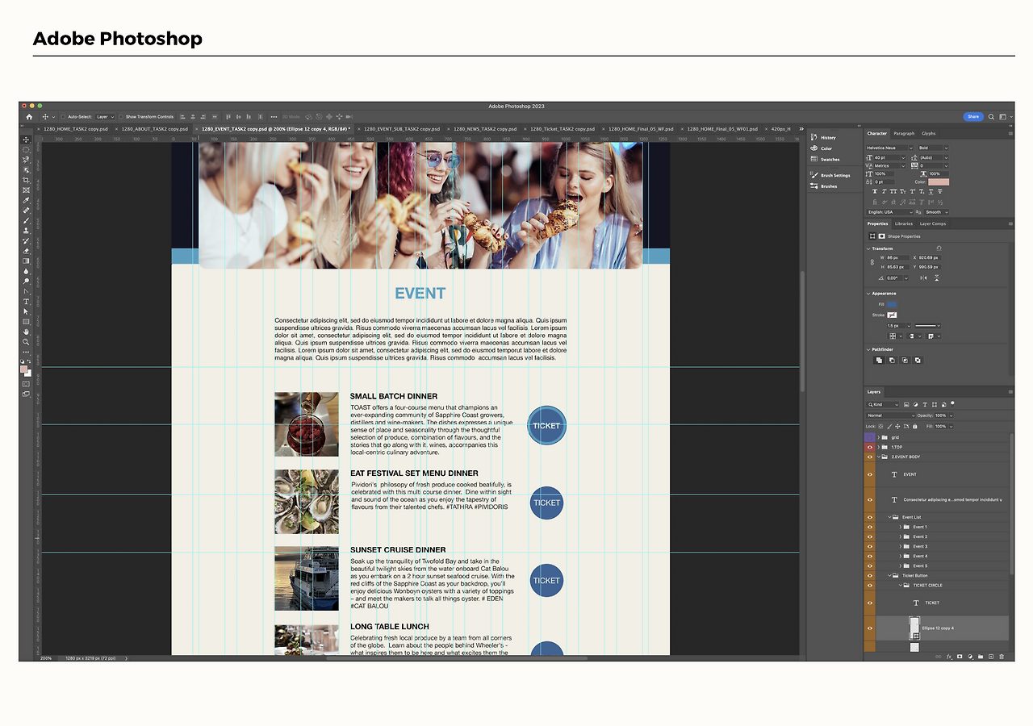Click the blue Fill swatch in Appearance
The width and height of the screenshot is (1033, 726).
click(893, 304)
